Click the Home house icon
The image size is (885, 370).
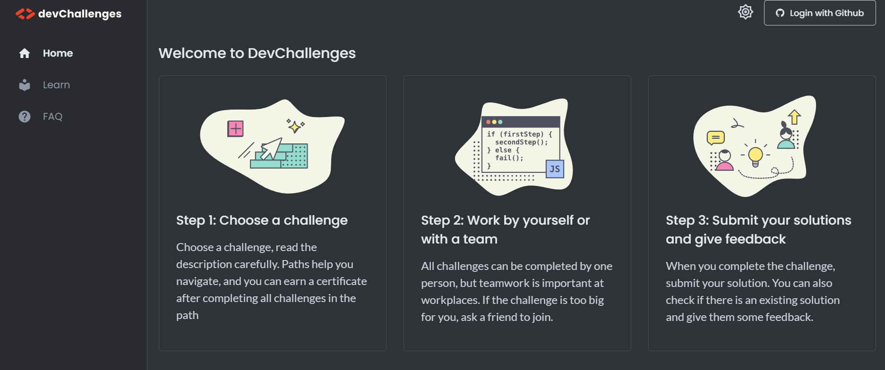tap(25, 53)
